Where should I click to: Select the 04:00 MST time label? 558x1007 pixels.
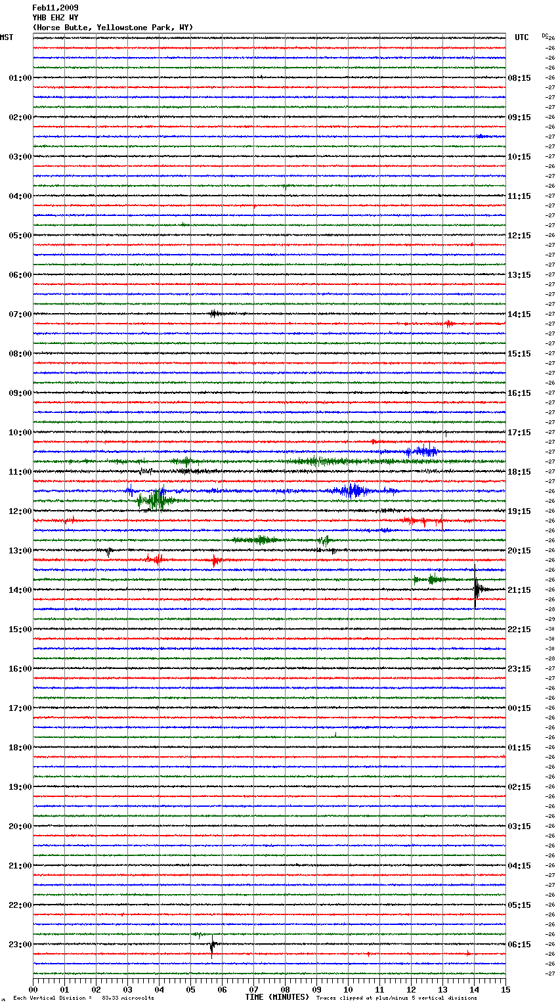[x=20, y=196]
